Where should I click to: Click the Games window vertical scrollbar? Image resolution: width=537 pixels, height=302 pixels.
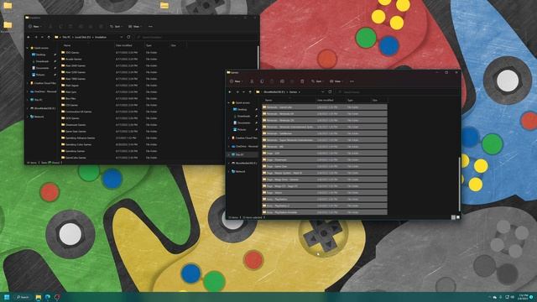(459, 185)
